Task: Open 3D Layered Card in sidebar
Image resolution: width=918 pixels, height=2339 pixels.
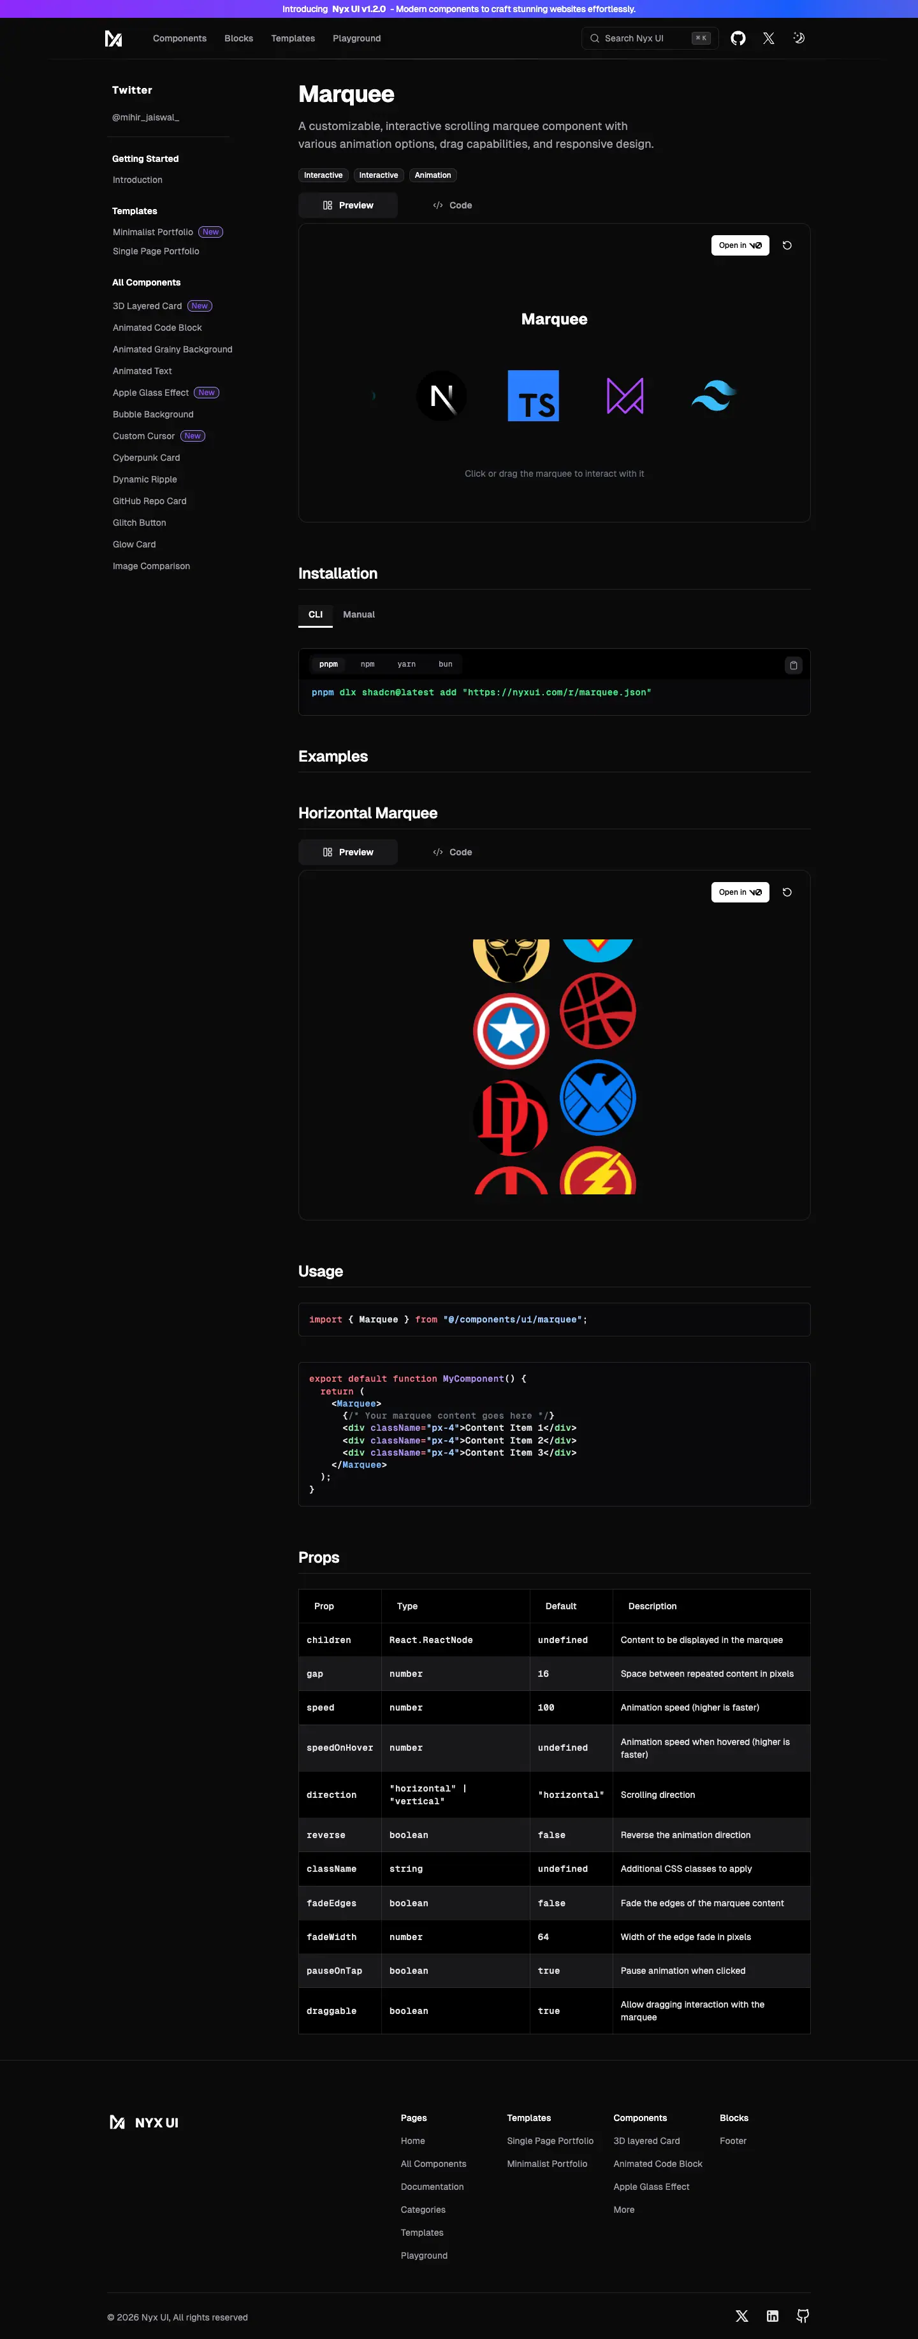Action: click(147, 306)
